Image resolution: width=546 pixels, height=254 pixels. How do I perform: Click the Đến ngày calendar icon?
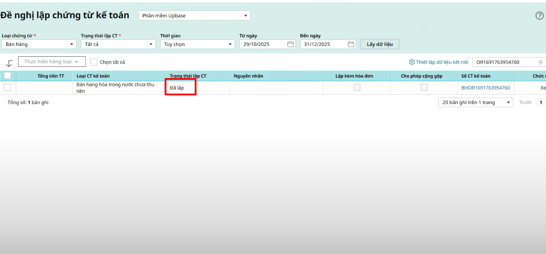click(351, 44)
